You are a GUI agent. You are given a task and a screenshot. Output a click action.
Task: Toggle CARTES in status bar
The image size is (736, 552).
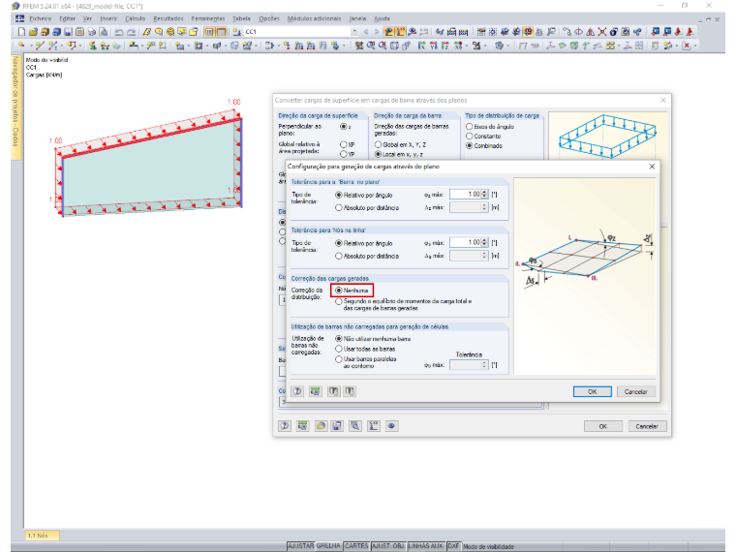(356, 546)
